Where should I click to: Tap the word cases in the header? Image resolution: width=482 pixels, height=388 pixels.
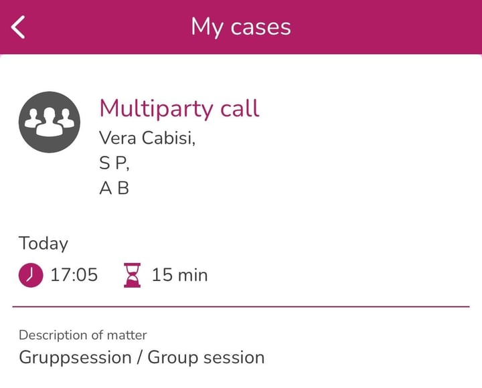point(260,27)
